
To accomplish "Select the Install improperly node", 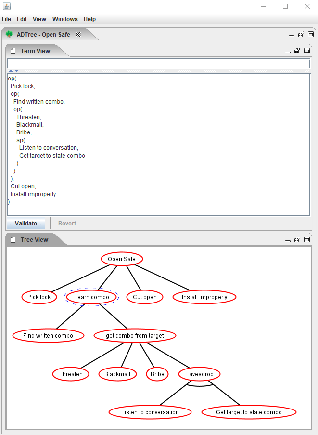I will click(204, 297).
